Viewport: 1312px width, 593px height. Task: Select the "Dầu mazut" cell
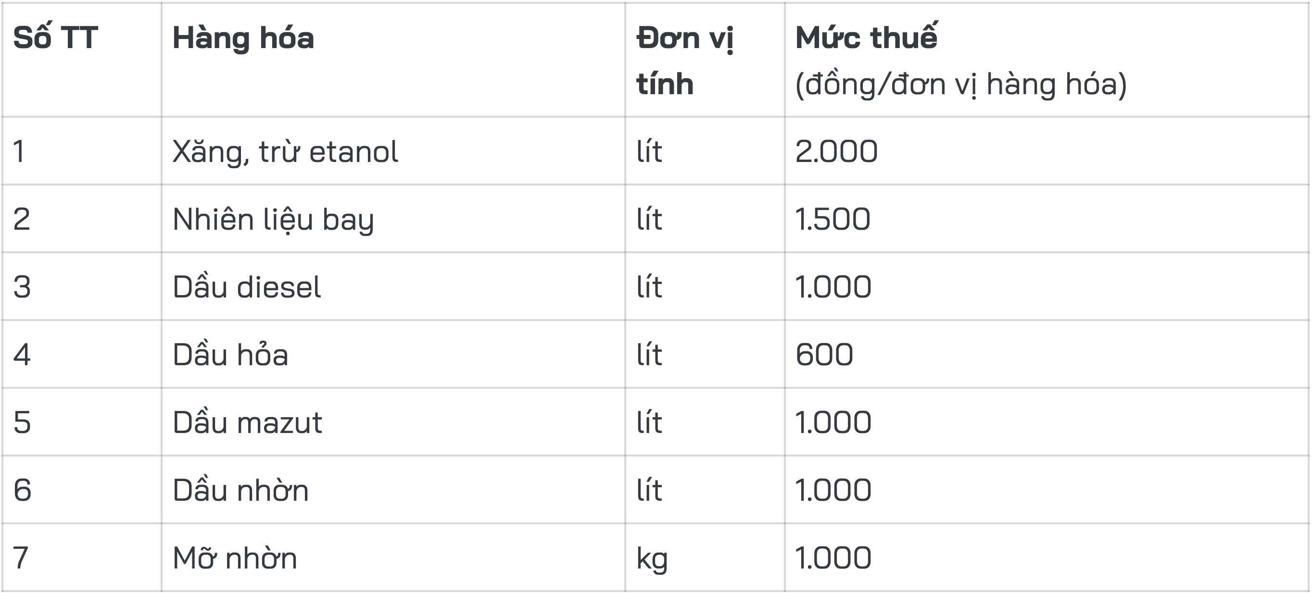(x=247, y=422)
